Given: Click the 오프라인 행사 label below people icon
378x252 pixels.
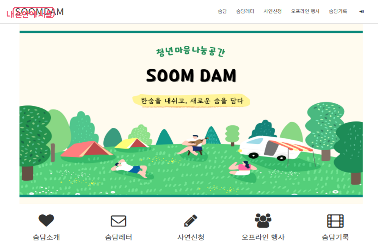Looking at the screenshot, I should click(263, 237).
